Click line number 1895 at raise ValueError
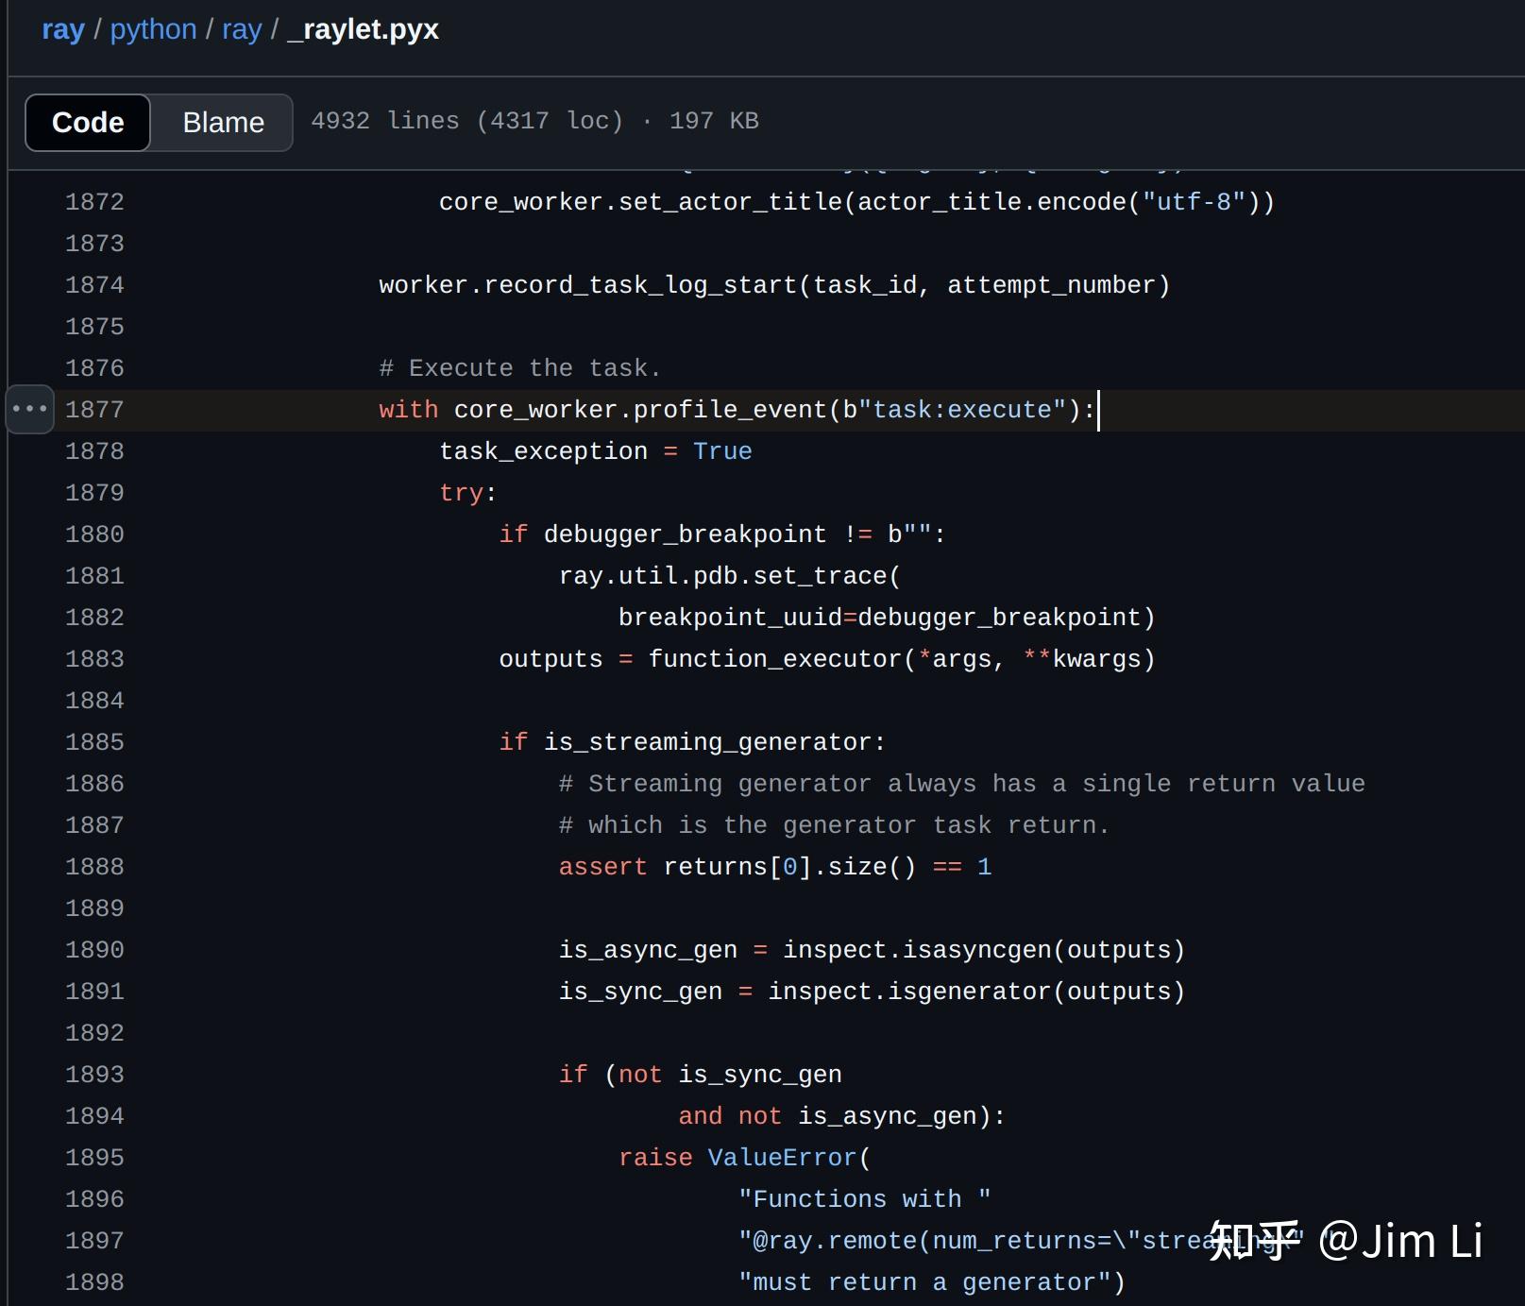This screenshot has width=1525, height=1306. pyautogui.click(x=94, y=1158)
